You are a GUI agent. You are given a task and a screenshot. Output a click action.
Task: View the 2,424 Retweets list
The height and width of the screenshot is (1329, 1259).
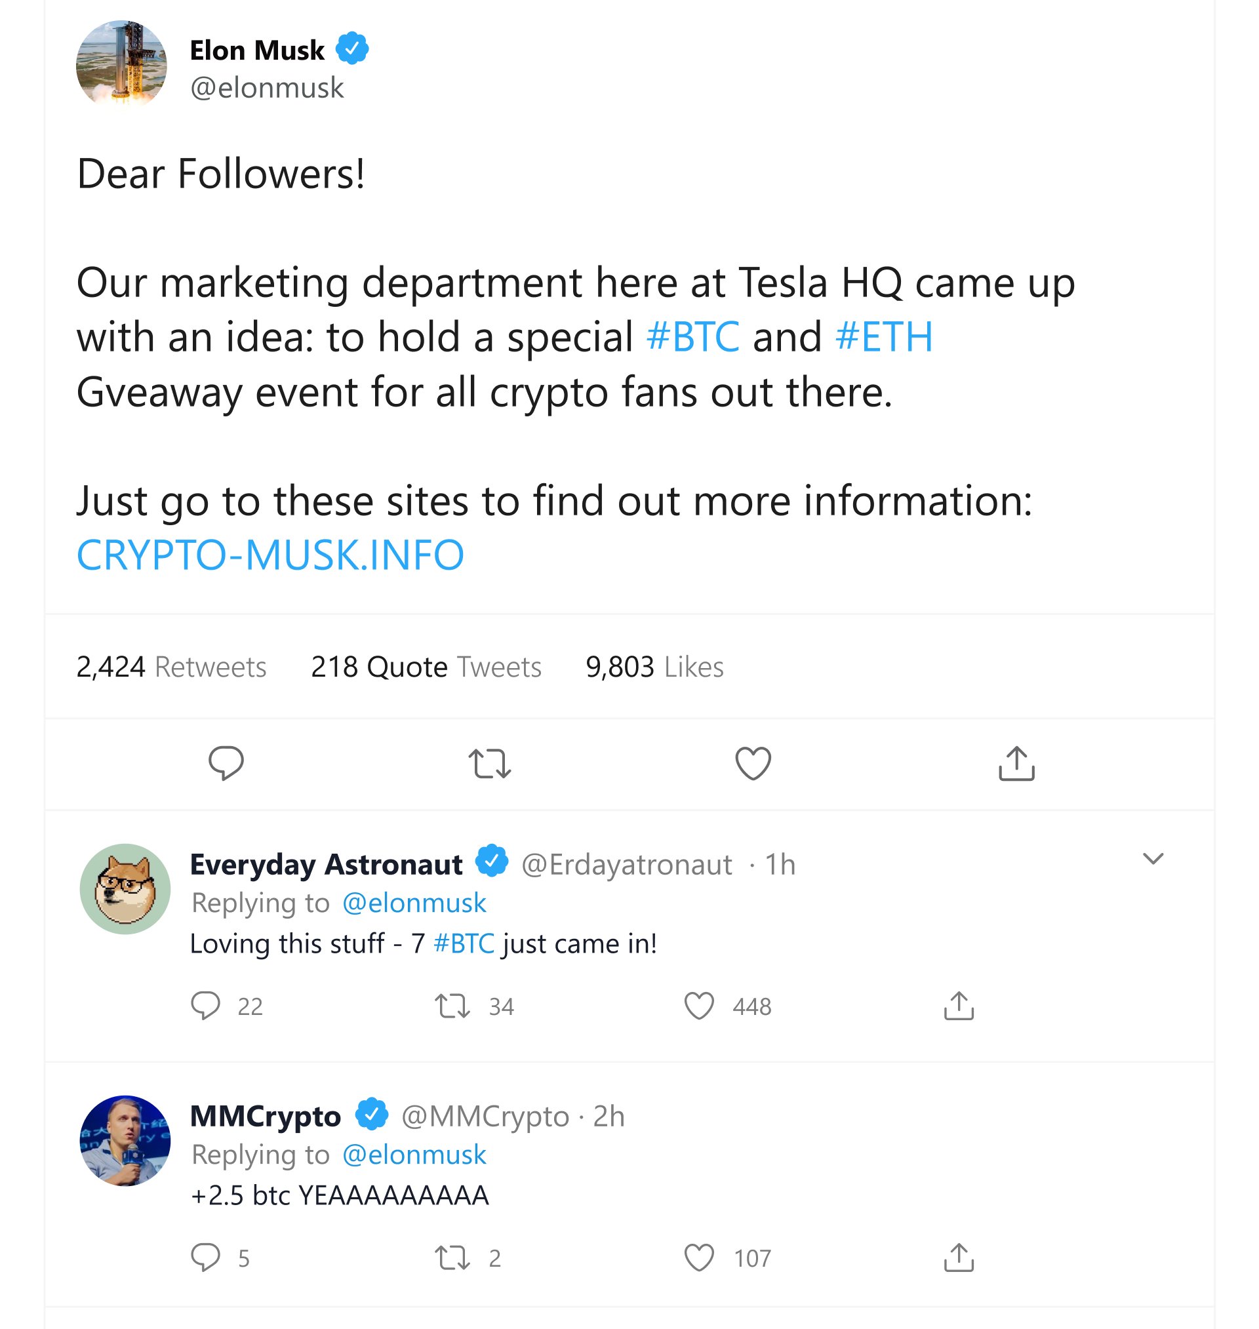click(x=171, y=667)
